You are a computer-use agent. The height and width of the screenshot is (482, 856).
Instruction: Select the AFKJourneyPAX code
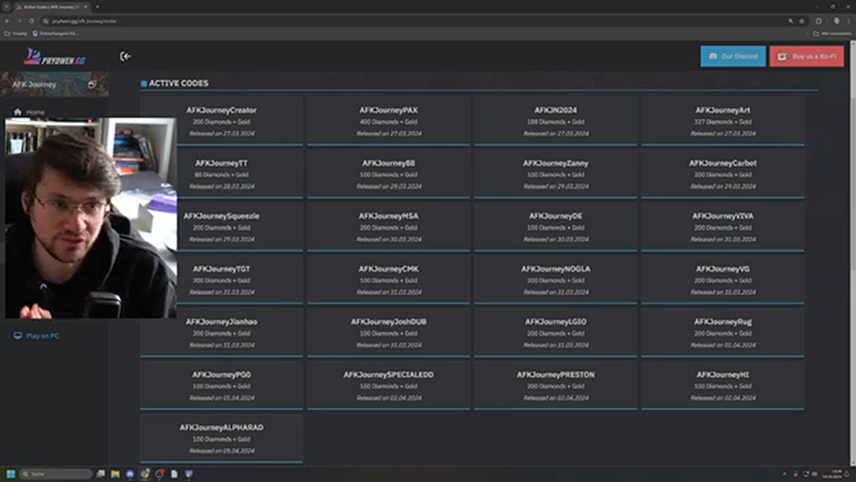tap(389, 121)
